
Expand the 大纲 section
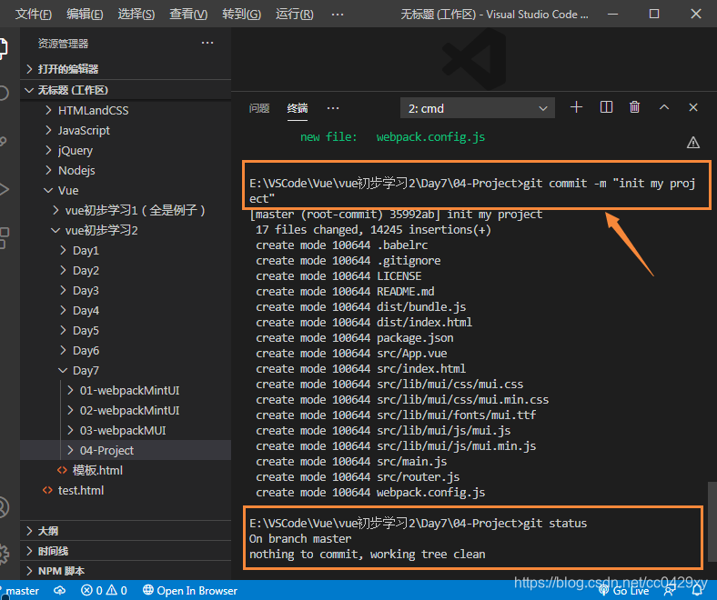click(126, 531)
